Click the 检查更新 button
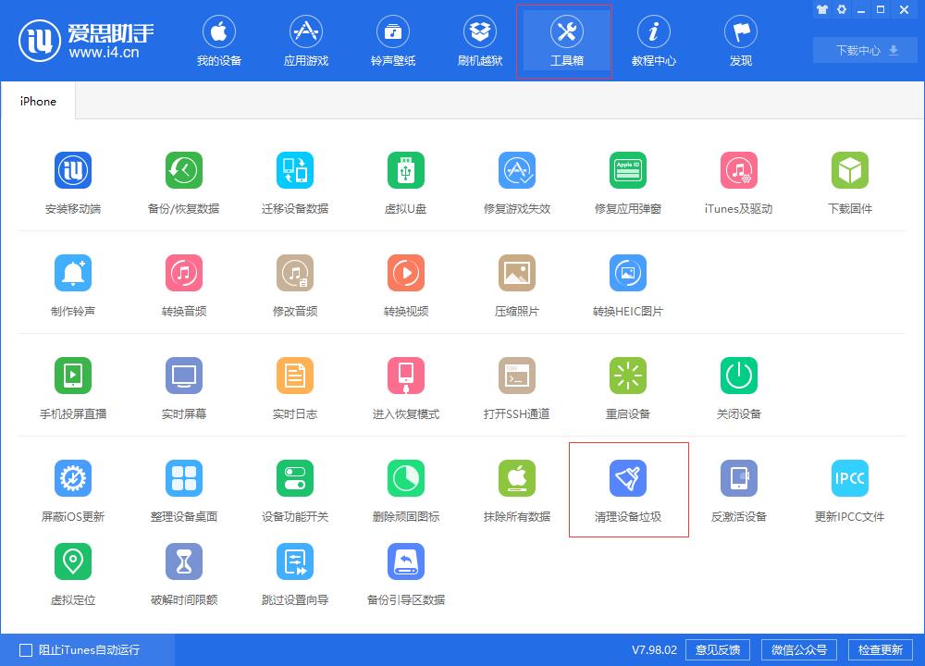The image size is (925, 666). 882,649
